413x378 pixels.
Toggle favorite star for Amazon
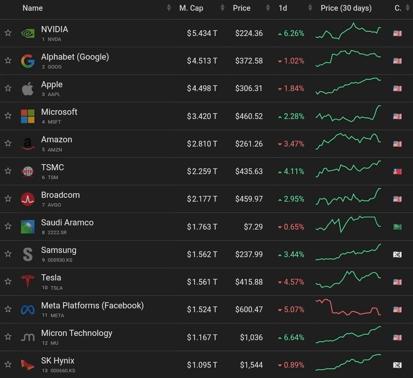[8, 143]
